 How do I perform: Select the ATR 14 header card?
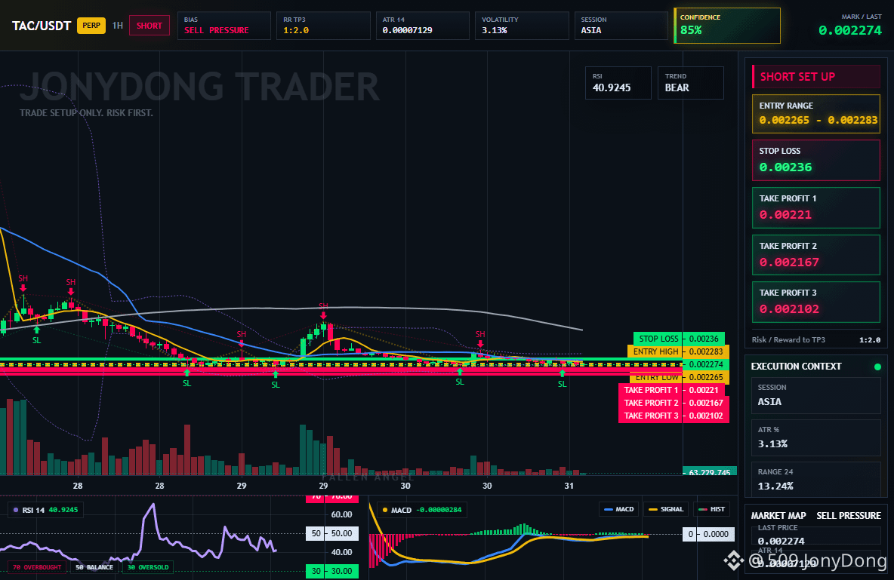(x=423, y=26)
